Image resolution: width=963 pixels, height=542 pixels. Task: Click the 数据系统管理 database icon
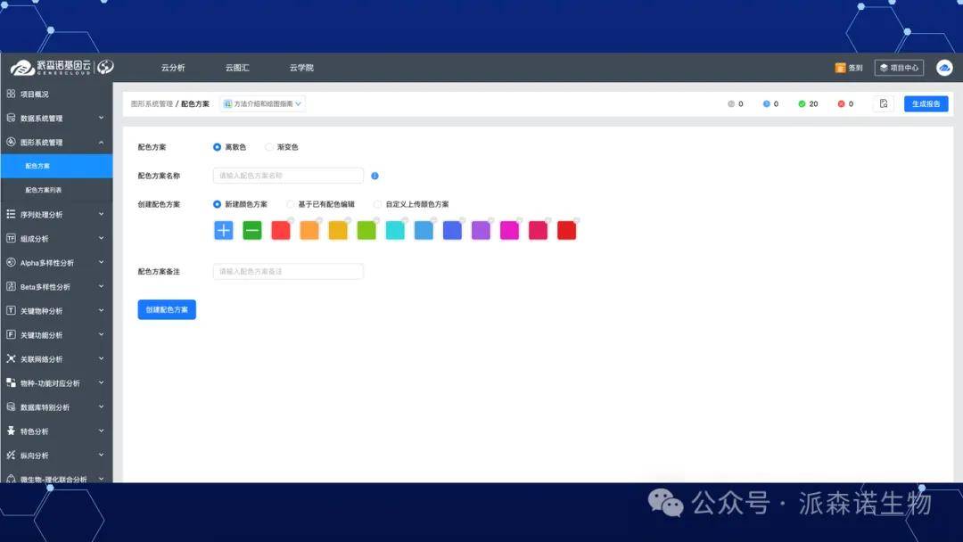[11, 118]
